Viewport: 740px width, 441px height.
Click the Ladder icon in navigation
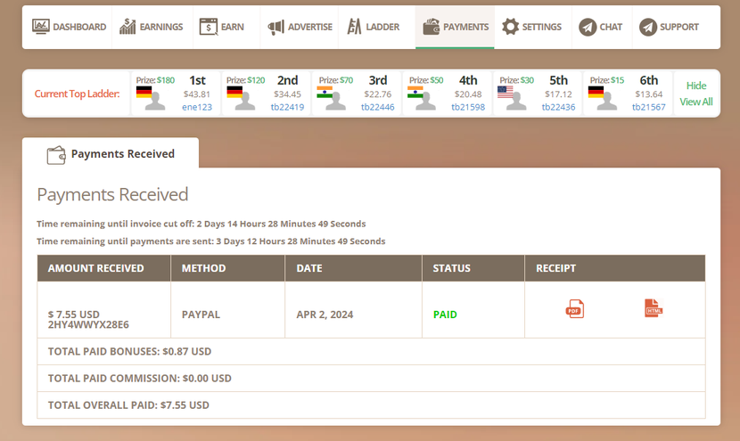click(355, 27)
